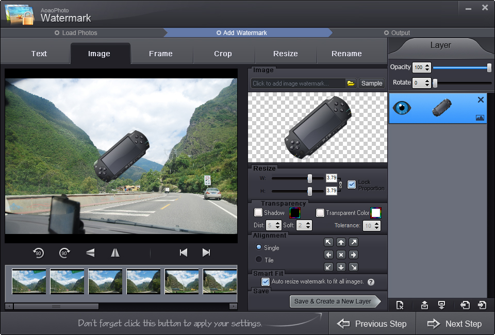Select the third photo thumbnail in the filmstrip
This screenshot has height=335, width=495.
click(105, 281)
